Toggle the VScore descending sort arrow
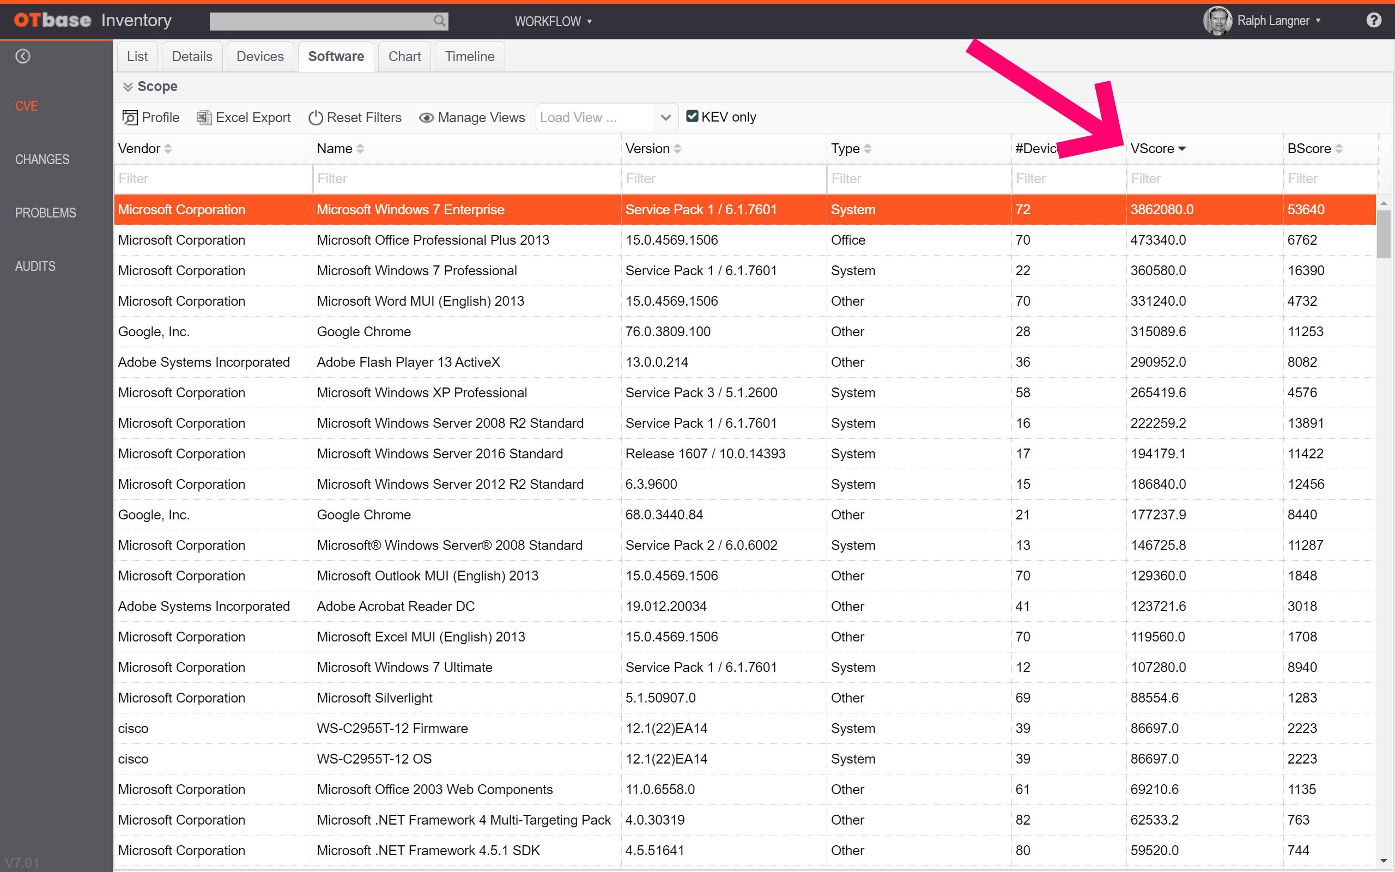Image resolution: width=1395 pixels, height=872 pixels. (x=1182, y=149)
